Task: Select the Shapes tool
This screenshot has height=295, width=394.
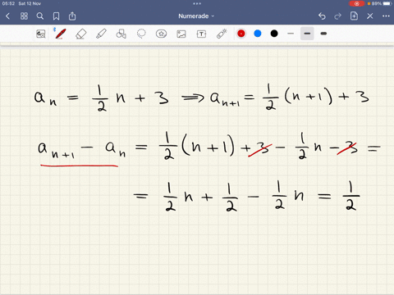Action: [121, 34]
